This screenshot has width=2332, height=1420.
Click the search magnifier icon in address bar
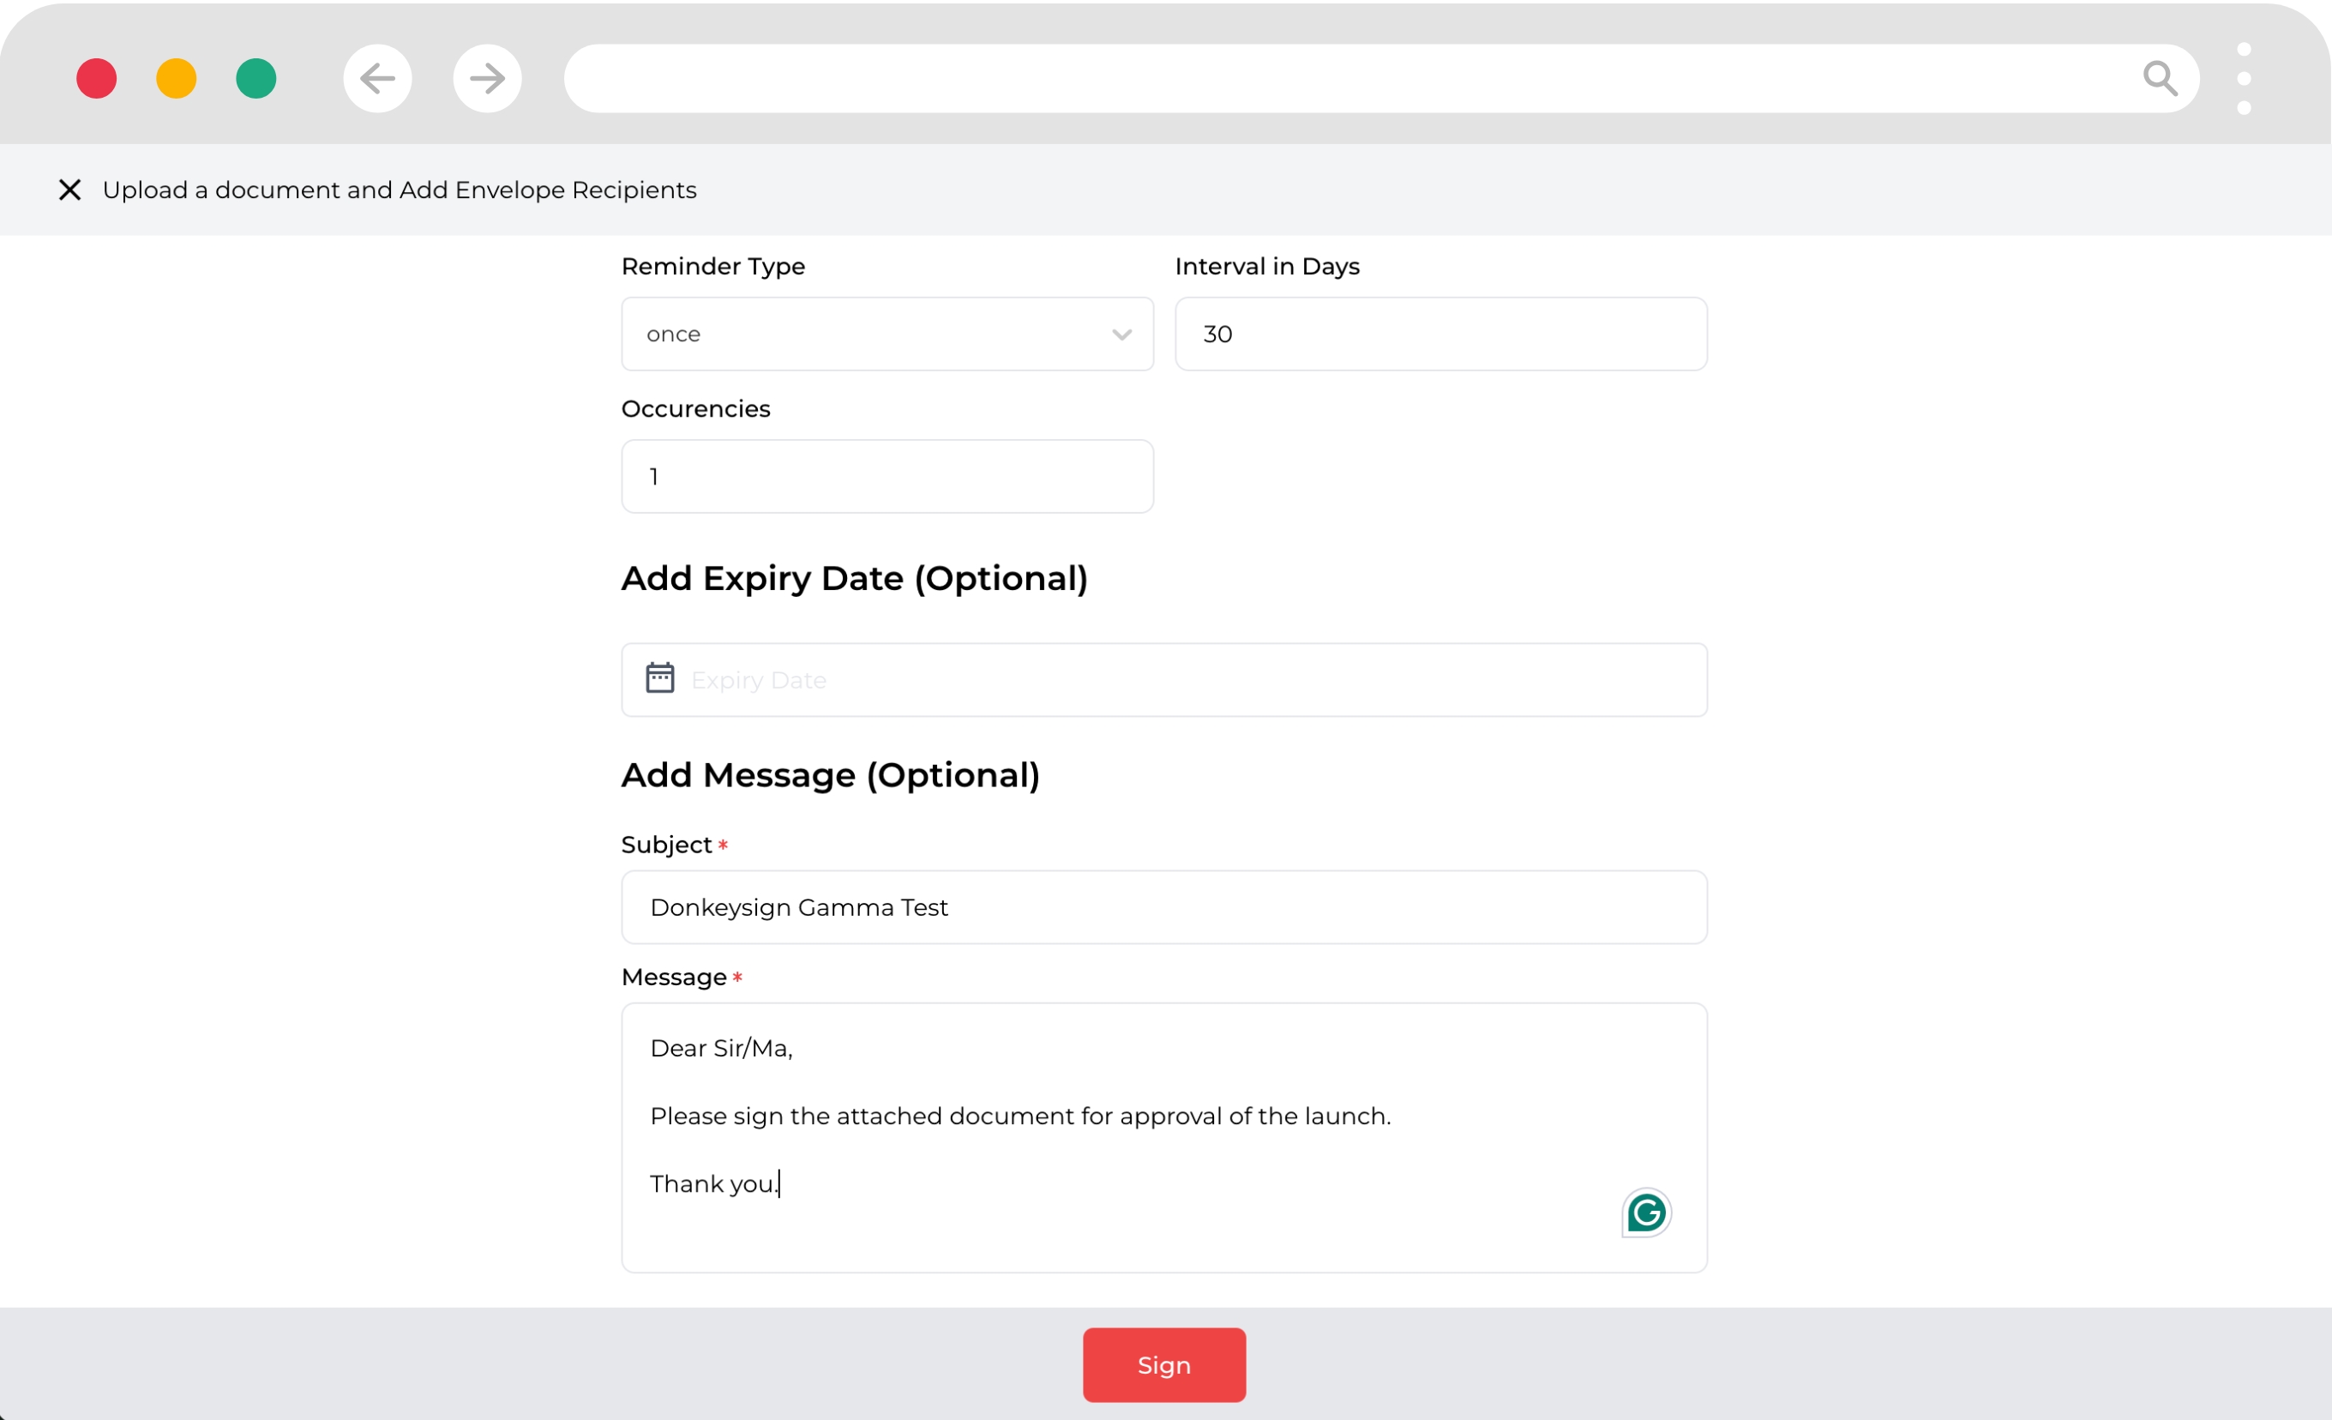(2160, 79)
